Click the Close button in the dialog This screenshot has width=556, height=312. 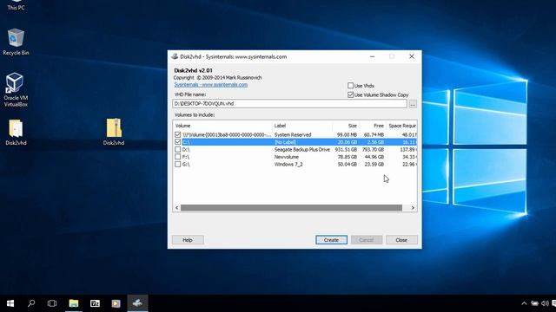(x=401, y=240)
